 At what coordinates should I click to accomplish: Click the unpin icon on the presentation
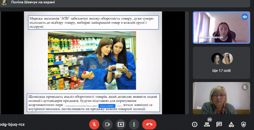pyautogui.click(x=82, y=63)
